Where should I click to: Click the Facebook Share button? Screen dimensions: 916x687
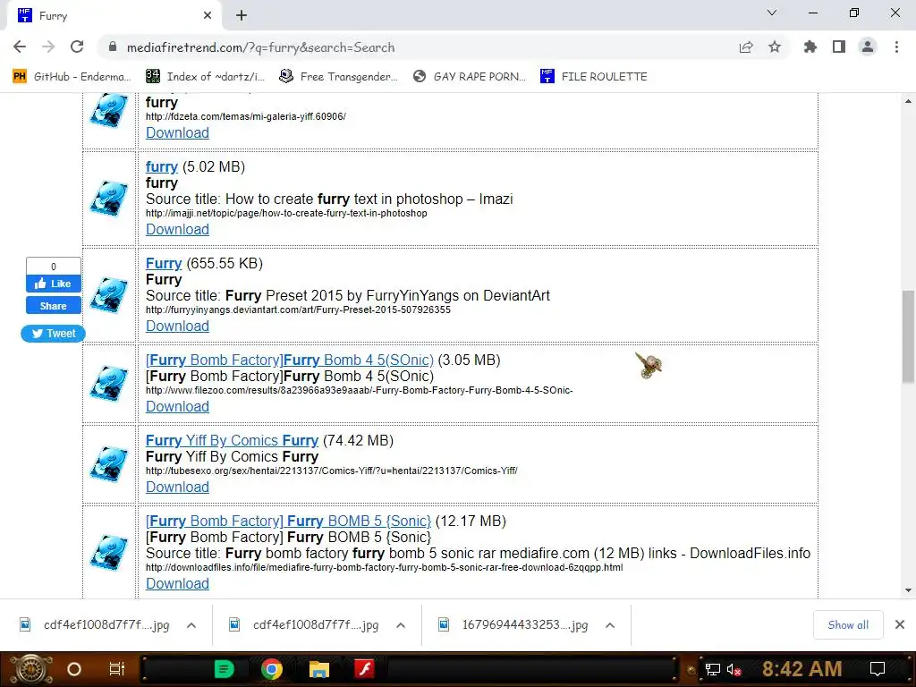click(53, 306)
